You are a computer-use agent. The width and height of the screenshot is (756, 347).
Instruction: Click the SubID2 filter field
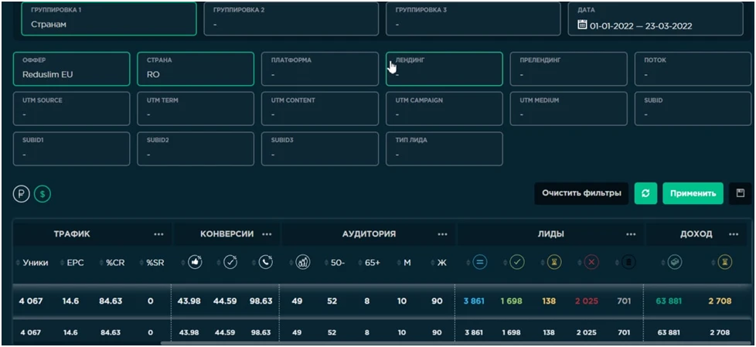[x=196, y=149]
